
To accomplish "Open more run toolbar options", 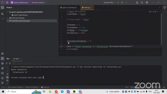I will [x=14, y=63].
